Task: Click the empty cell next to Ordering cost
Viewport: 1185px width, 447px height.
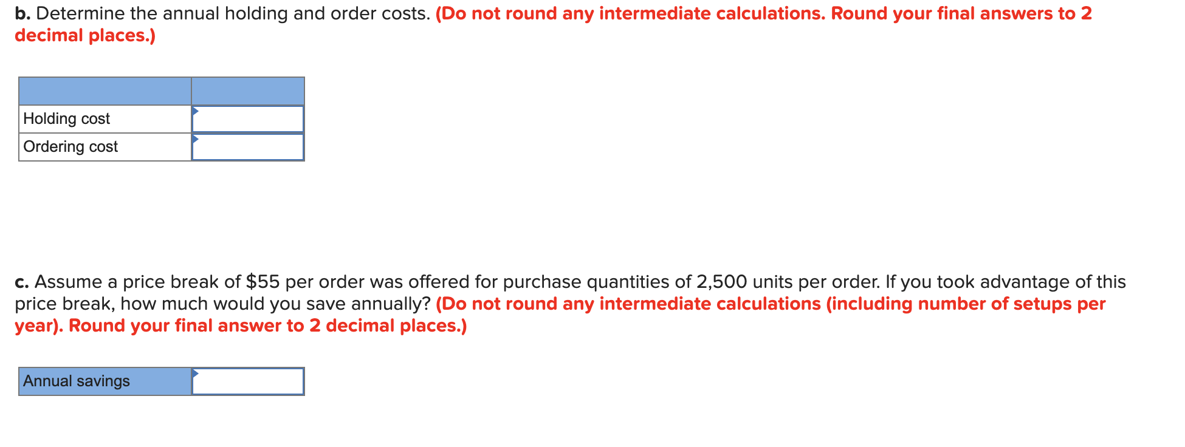Action: coord(249,146)
